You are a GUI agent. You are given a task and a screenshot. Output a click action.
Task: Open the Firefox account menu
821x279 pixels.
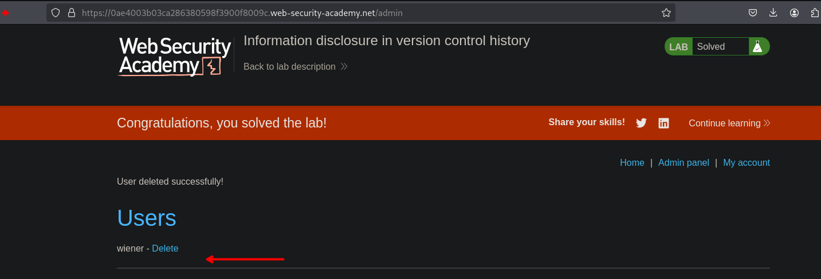click(794, 13)
